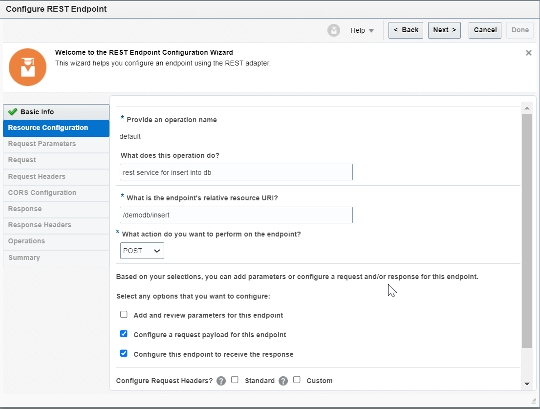Click the user avatar icon beside Help
This screenshot has width=540, height=409.
pyautogui.click(x=334, y=30)
